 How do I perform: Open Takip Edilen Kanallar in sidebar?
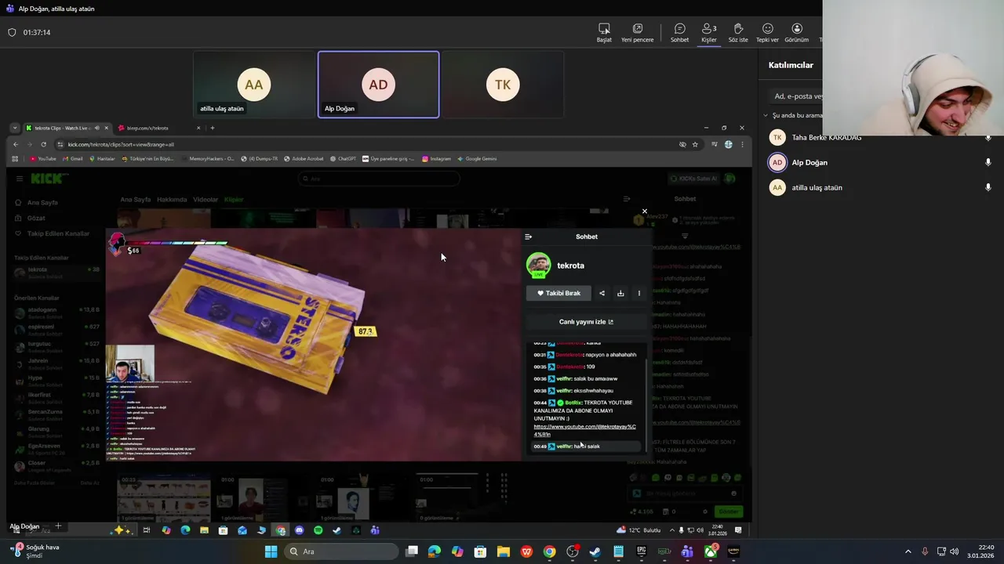(53, 233)
